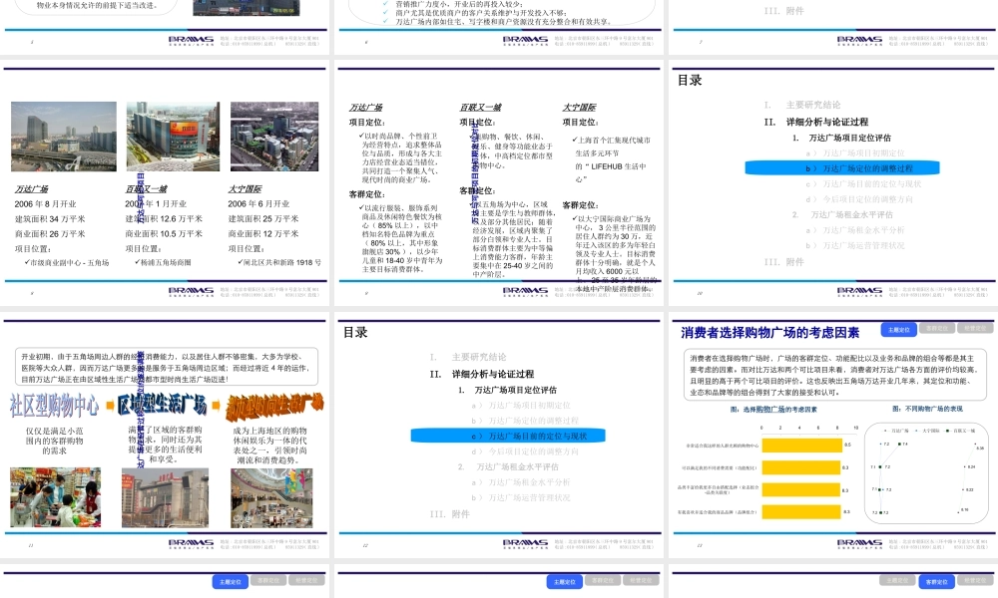998x598 pixels.
Task: Click the mall interior atrium photo
Action: (271, 497)
